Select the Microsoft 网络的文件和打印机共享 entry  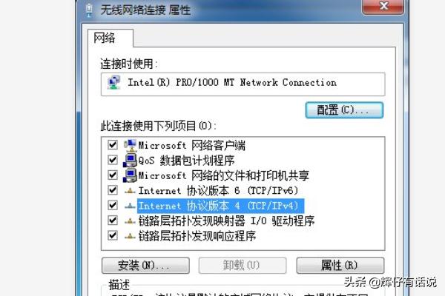click(x=223, y=175)
